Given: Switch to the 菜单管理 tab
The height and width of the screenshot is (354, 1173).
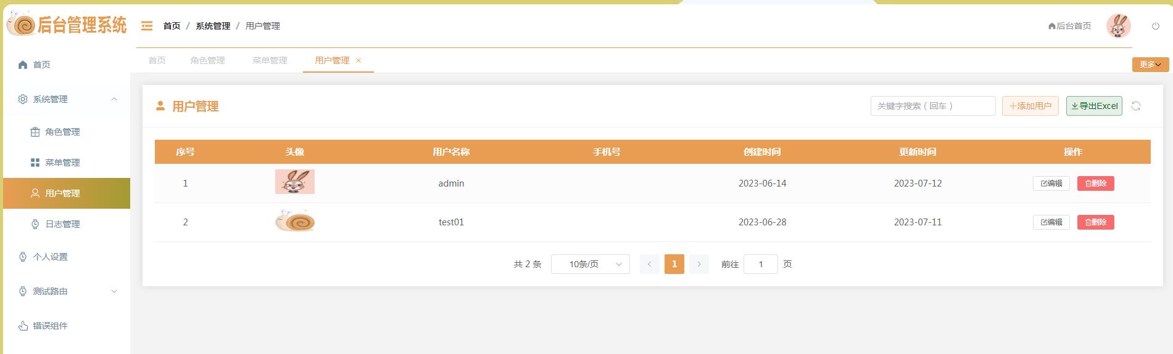Looking at the screenshot, I should [270, 60].
